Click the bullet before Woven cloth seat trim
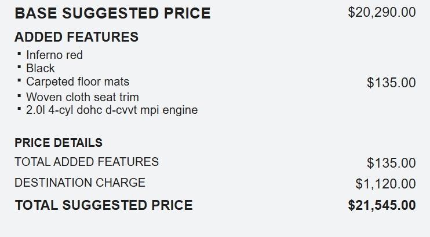Image resolution: width=430 pixels, height=237 pixels. (x=19, y=95)
